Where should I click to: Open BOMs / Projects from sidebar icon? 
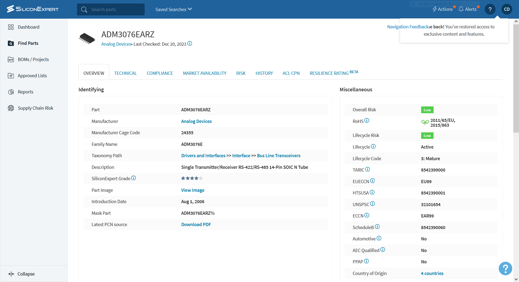click(11, 59)
